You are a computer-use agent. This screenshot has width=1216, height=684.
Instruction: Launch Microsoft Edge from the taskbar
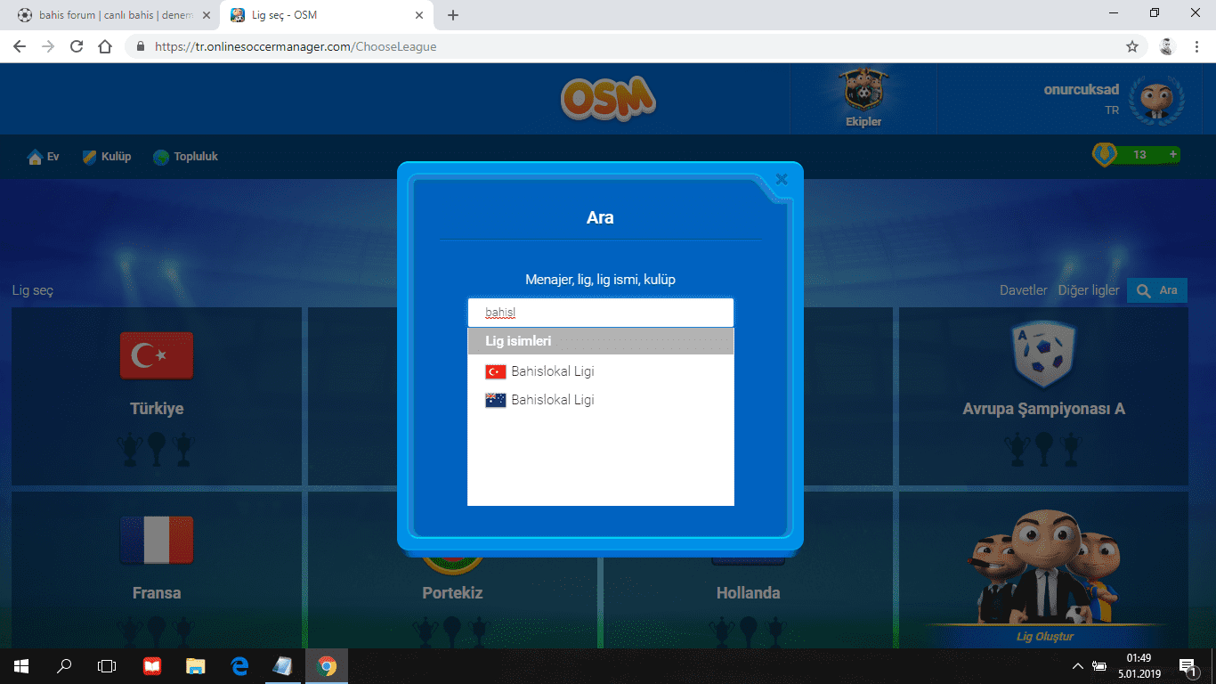click(239, 666)
